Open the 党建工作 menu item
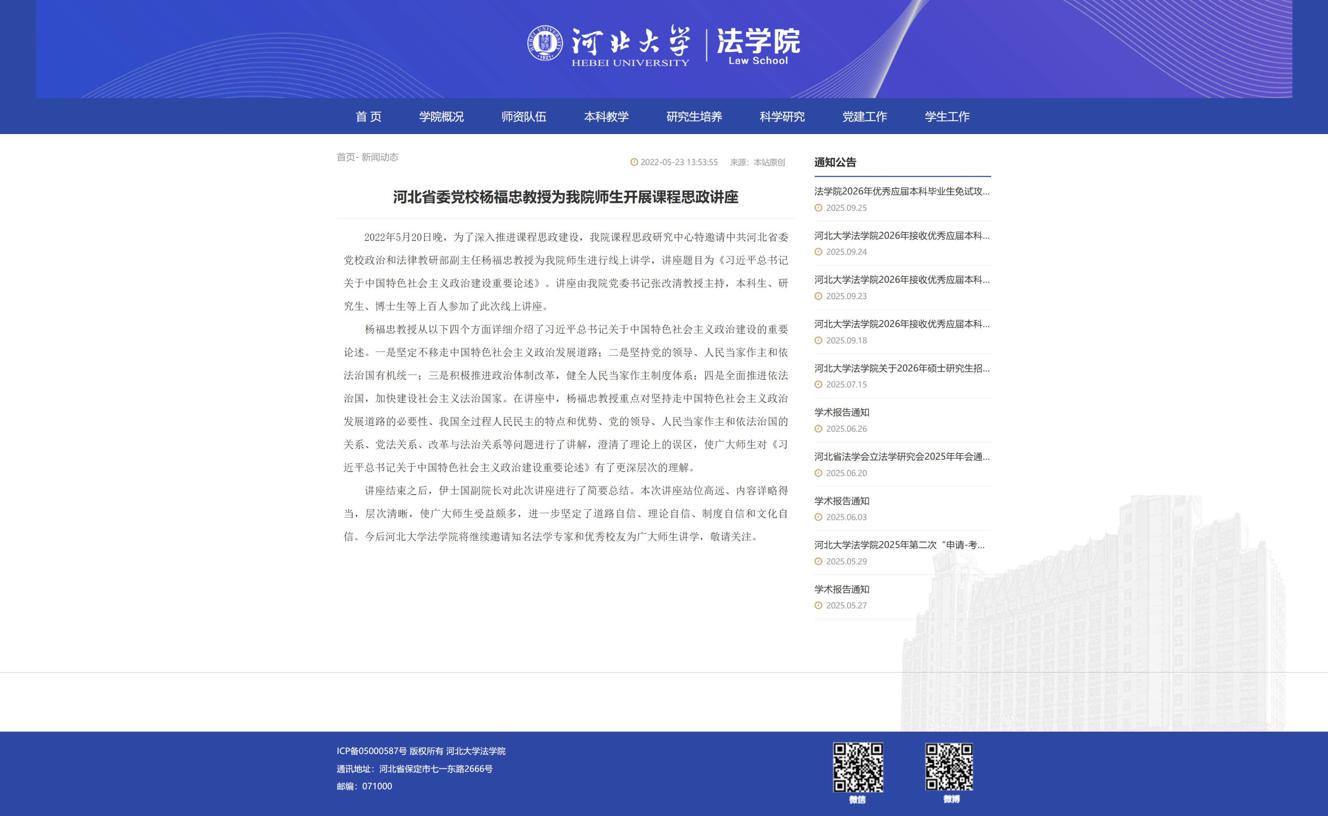The image size is (1328, 816). click(865, 117)
